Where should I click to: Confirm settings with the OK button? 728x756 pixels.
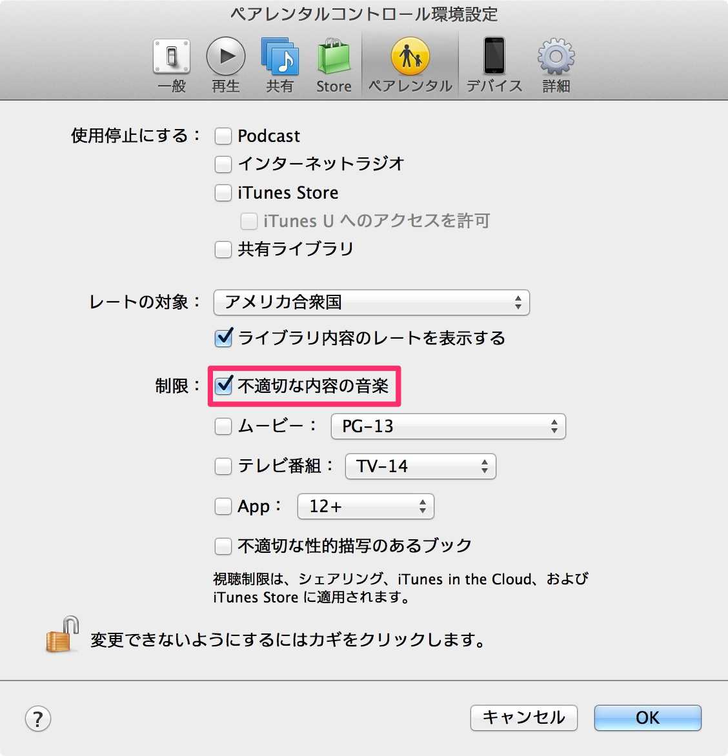(648, 718)
